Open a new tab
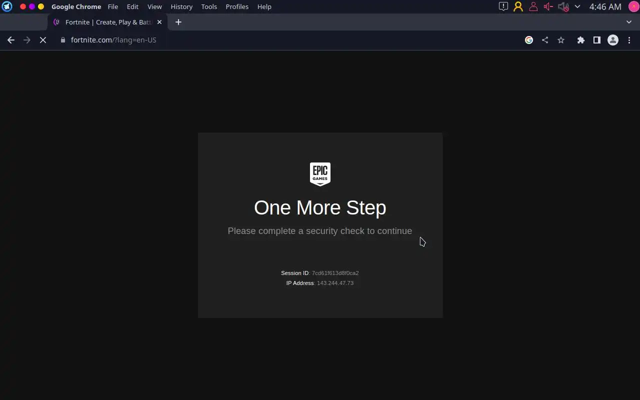This screenshot has height=400, width=640. [x=178, y=22]
